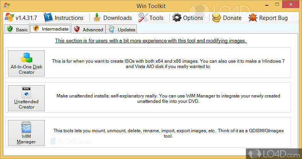Screen dimensions: 302x159
Task: Click the Downloads box-with-arrow icon
Action: point(97,18)
